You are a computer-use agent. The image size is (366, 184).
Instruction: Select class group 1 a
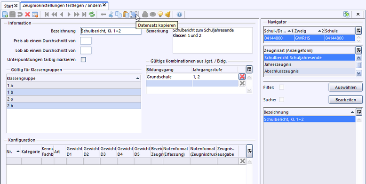click(x=74, y=86)
